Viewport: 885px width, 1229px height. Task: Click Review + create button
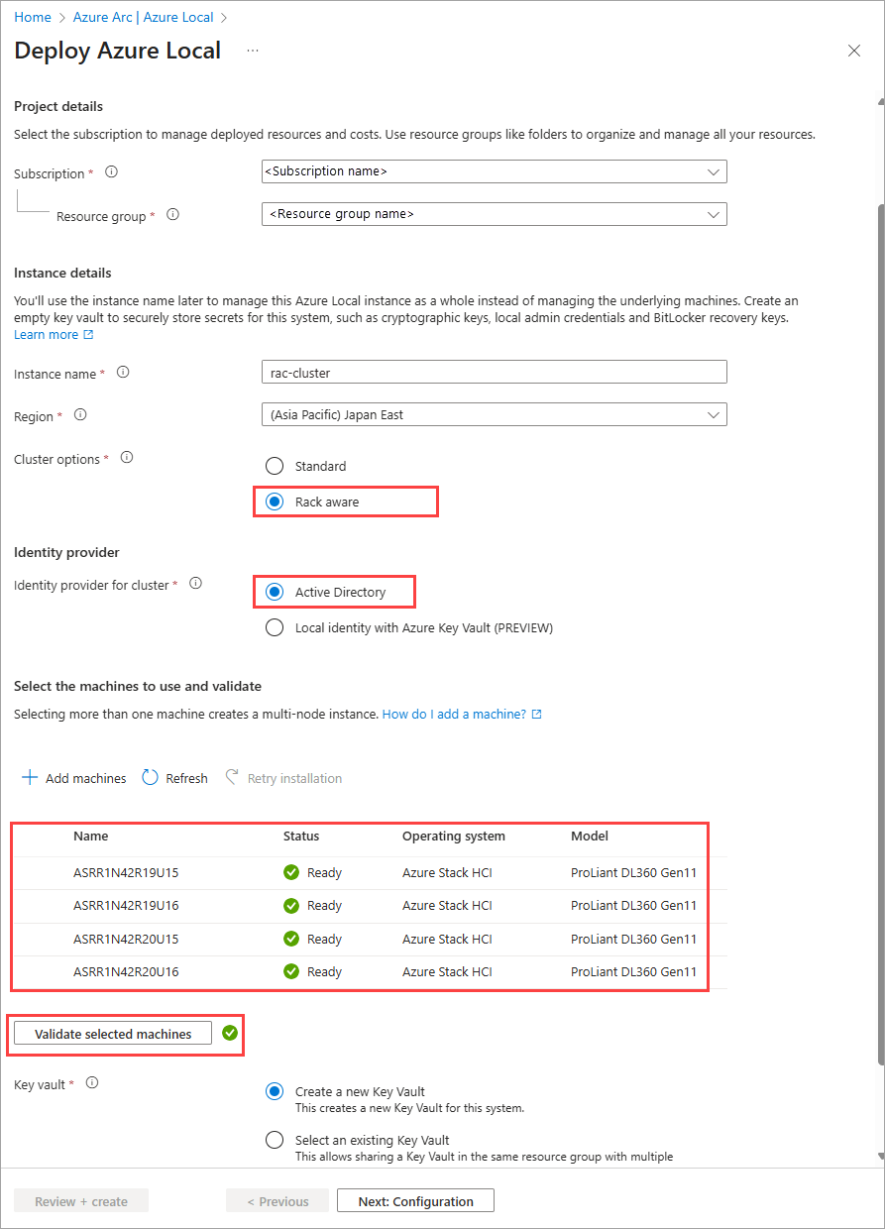click(x=81, y=1201)
